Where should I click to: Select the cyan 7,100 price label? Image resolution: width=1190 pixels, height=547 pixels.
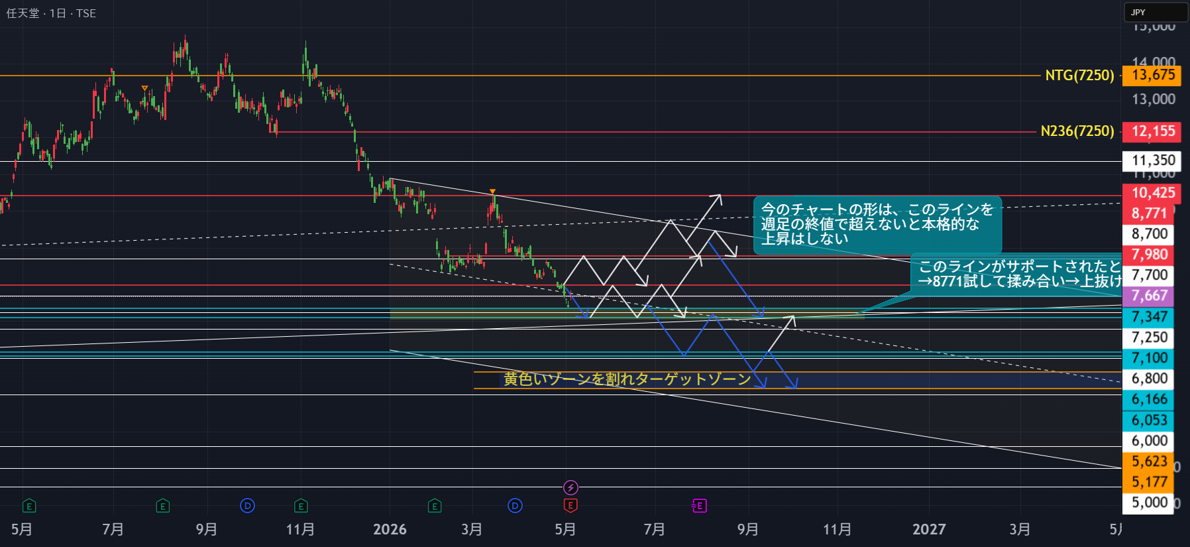click(1148, 358)
